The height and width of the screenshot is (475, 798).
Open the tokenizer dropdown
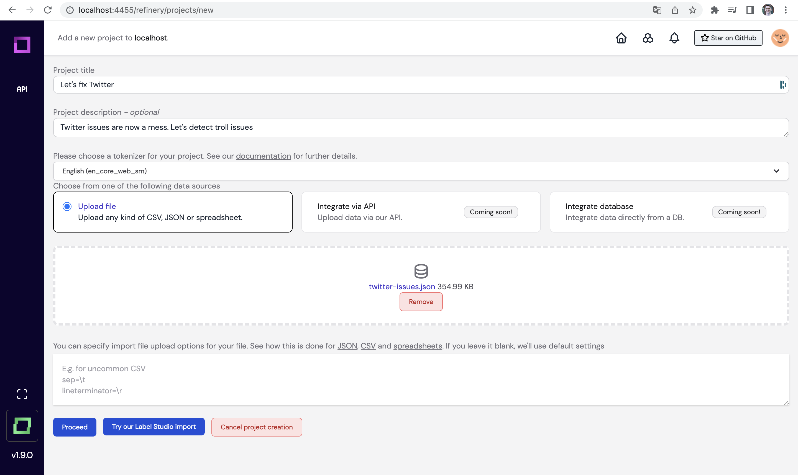pyautogui.click(x=421, y=171)
